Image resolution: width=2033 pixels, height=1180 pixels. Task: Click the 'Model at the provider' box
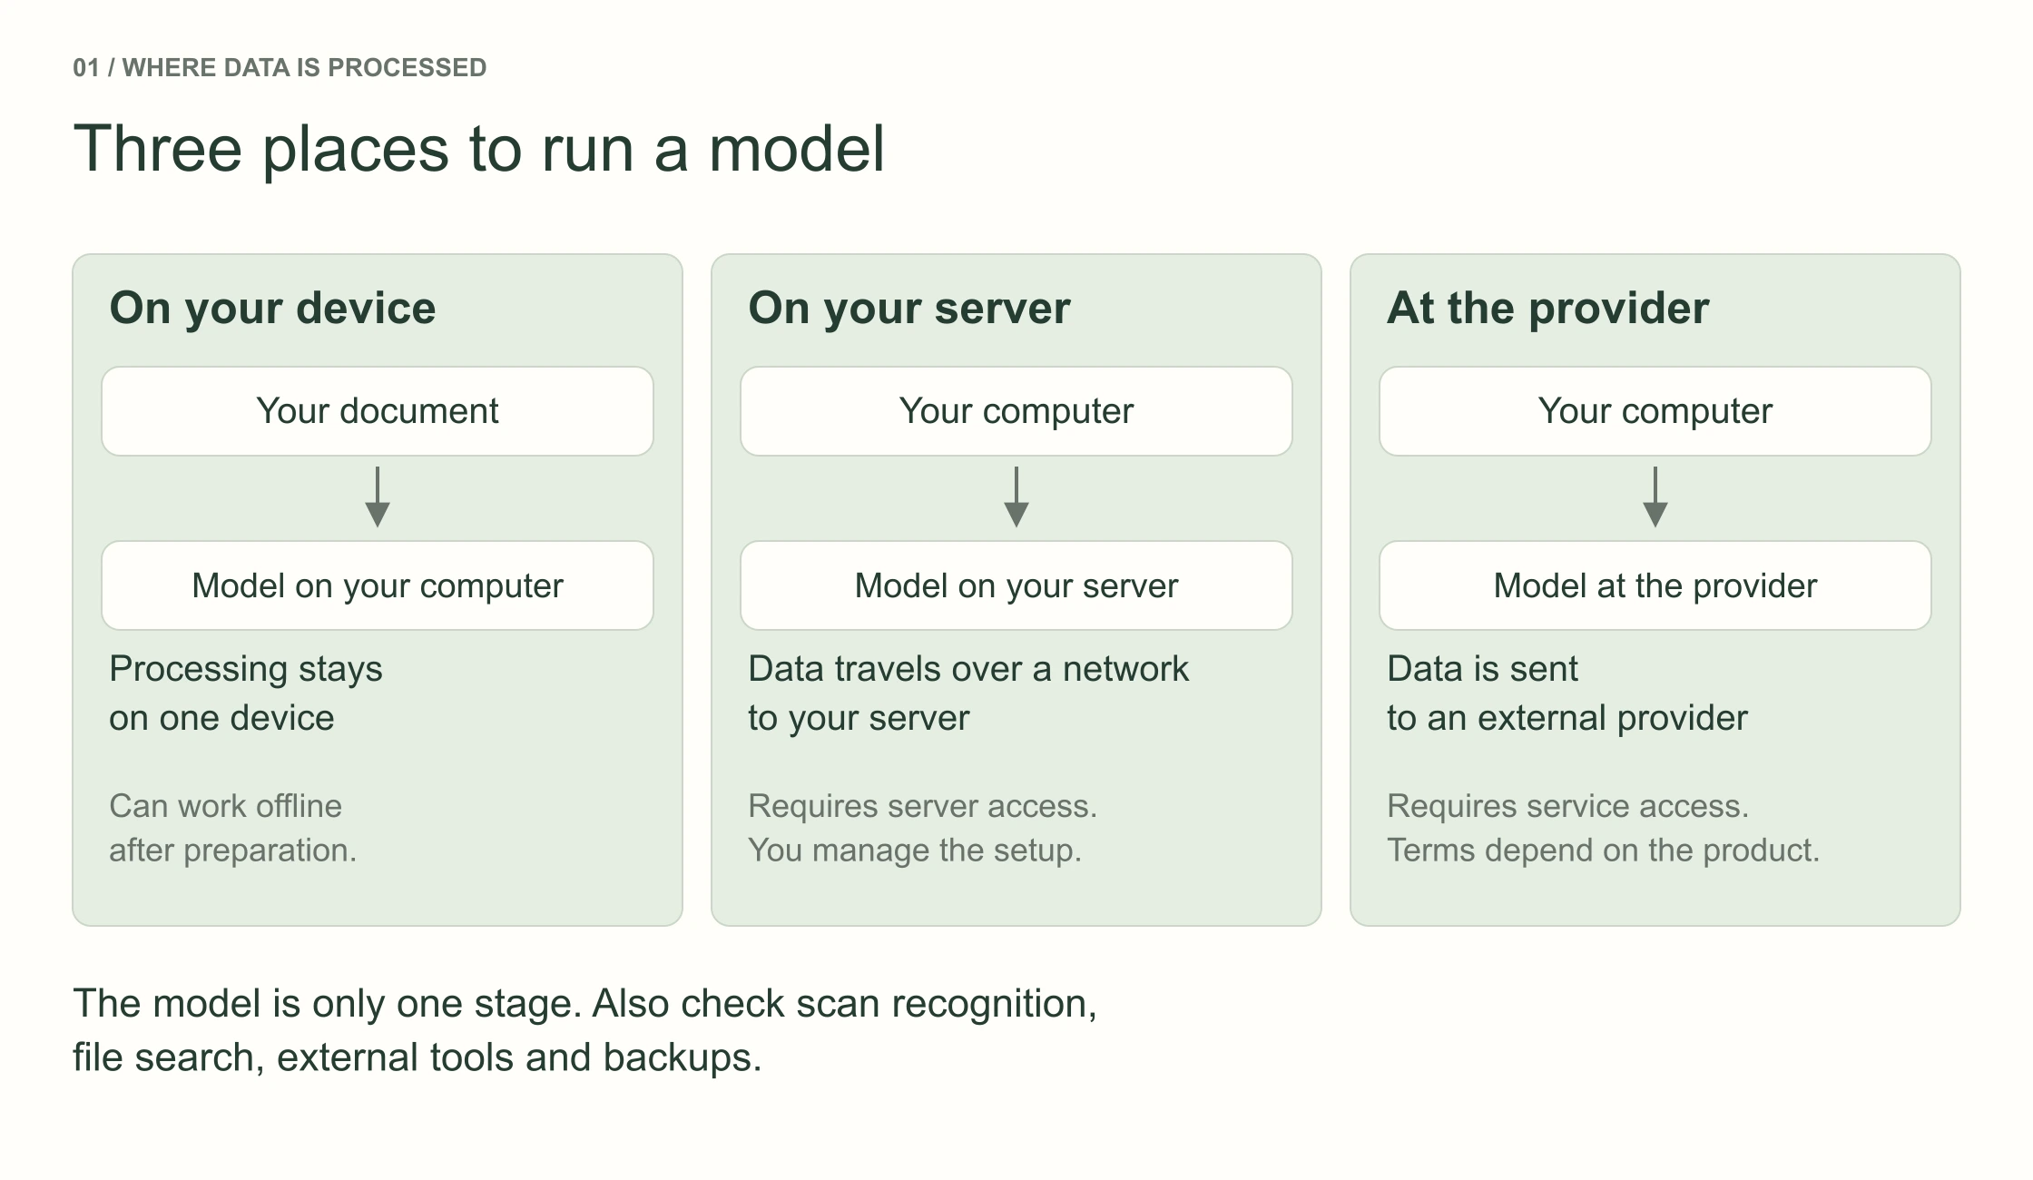pyautogui.click(x=1655, y=585)
